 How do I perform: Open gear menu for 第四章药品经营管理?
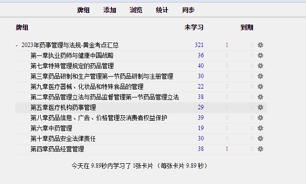coord(260,149)
